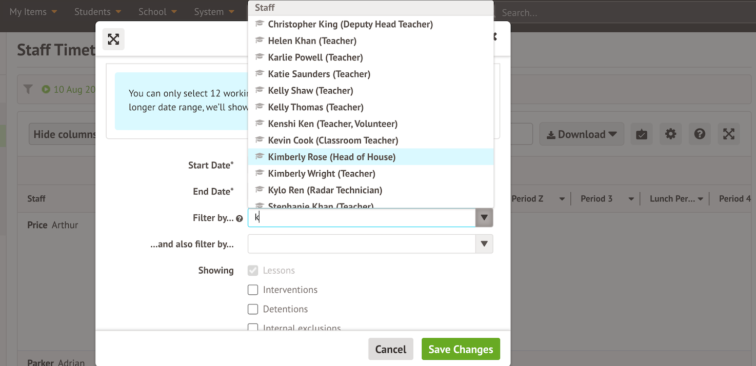
Task: Toggle the Lessons checkbox
Action: [253, 271]
